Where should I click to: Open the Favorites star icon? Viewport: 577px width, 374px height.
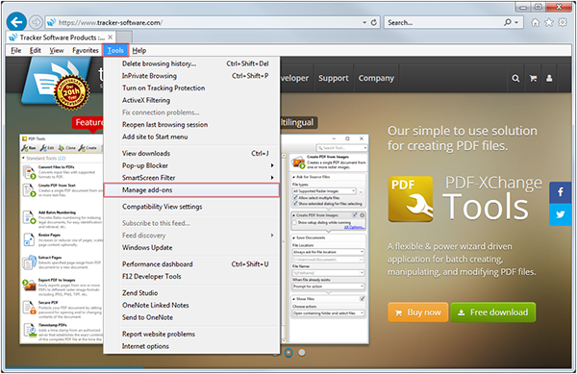point(549,22)
